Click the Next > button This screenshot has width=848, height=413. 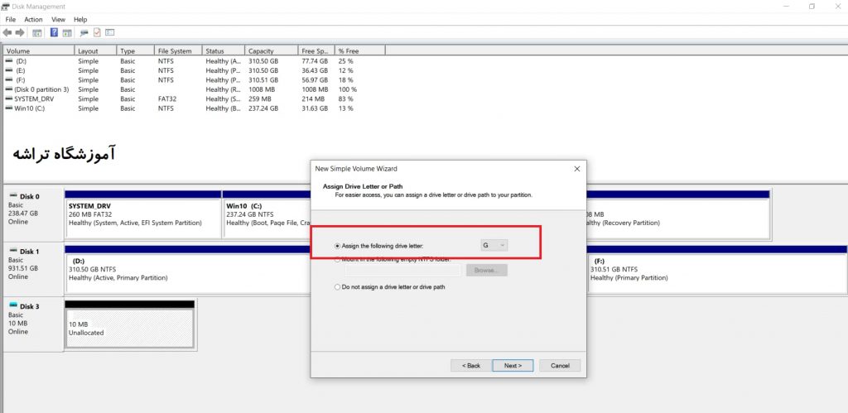pyautogui.click(x=513, y=366)
